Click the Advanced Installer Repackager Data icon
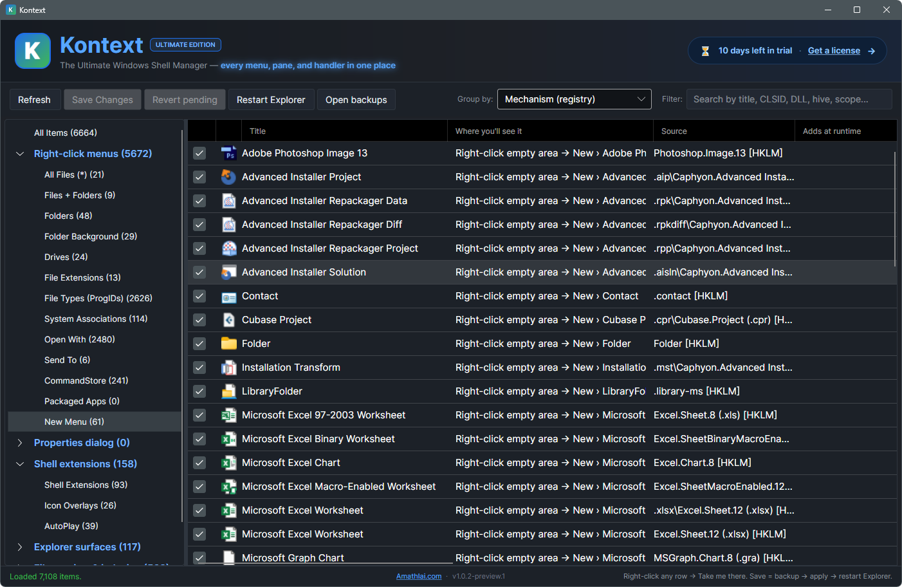902x587 pixels. pyautogui.click(x=228, y=201)
